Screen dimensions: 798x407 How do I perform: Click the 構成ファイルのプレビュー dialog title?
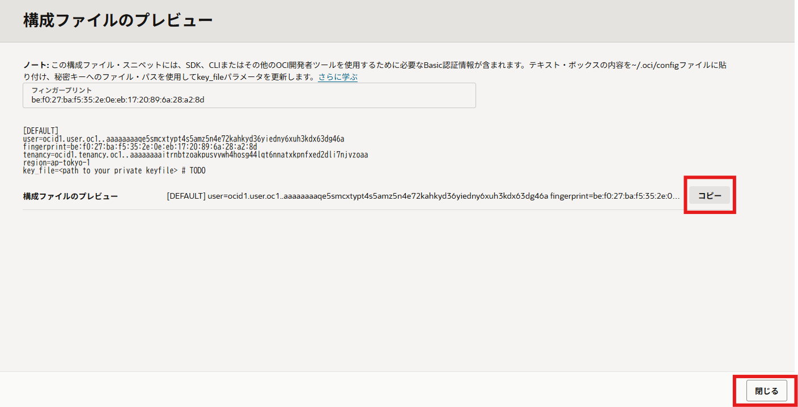(x=118, y=20)
